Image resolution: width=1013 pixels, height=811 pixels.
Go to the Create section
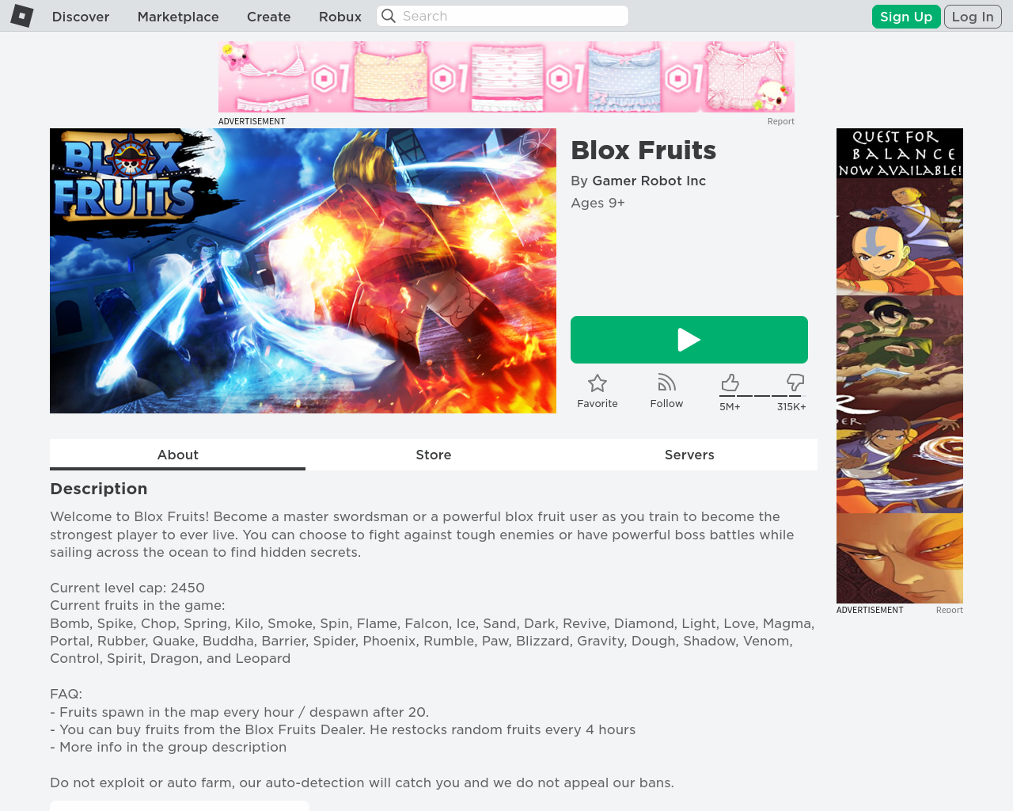tap(268, 17)
